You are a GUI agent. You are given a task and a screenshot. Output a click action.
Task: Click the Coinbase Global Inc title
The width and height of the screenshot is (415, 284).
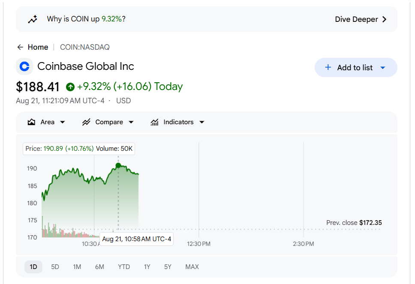click(x=85, y=66)
